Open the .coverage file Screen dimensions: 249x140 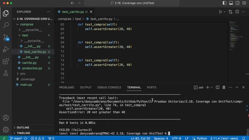click(x=33, y=79)
